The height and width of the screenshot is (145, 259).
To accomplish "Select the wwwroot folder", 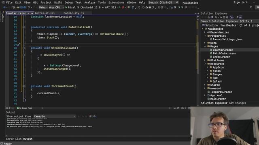I will click(216, 89).
